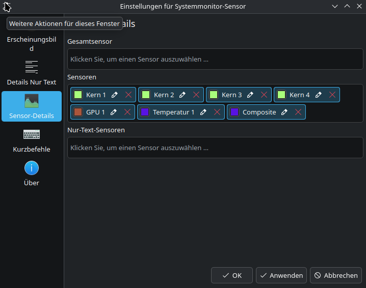
Task: Click the edit pencil for Kern 3
Action: pos(250,95)
